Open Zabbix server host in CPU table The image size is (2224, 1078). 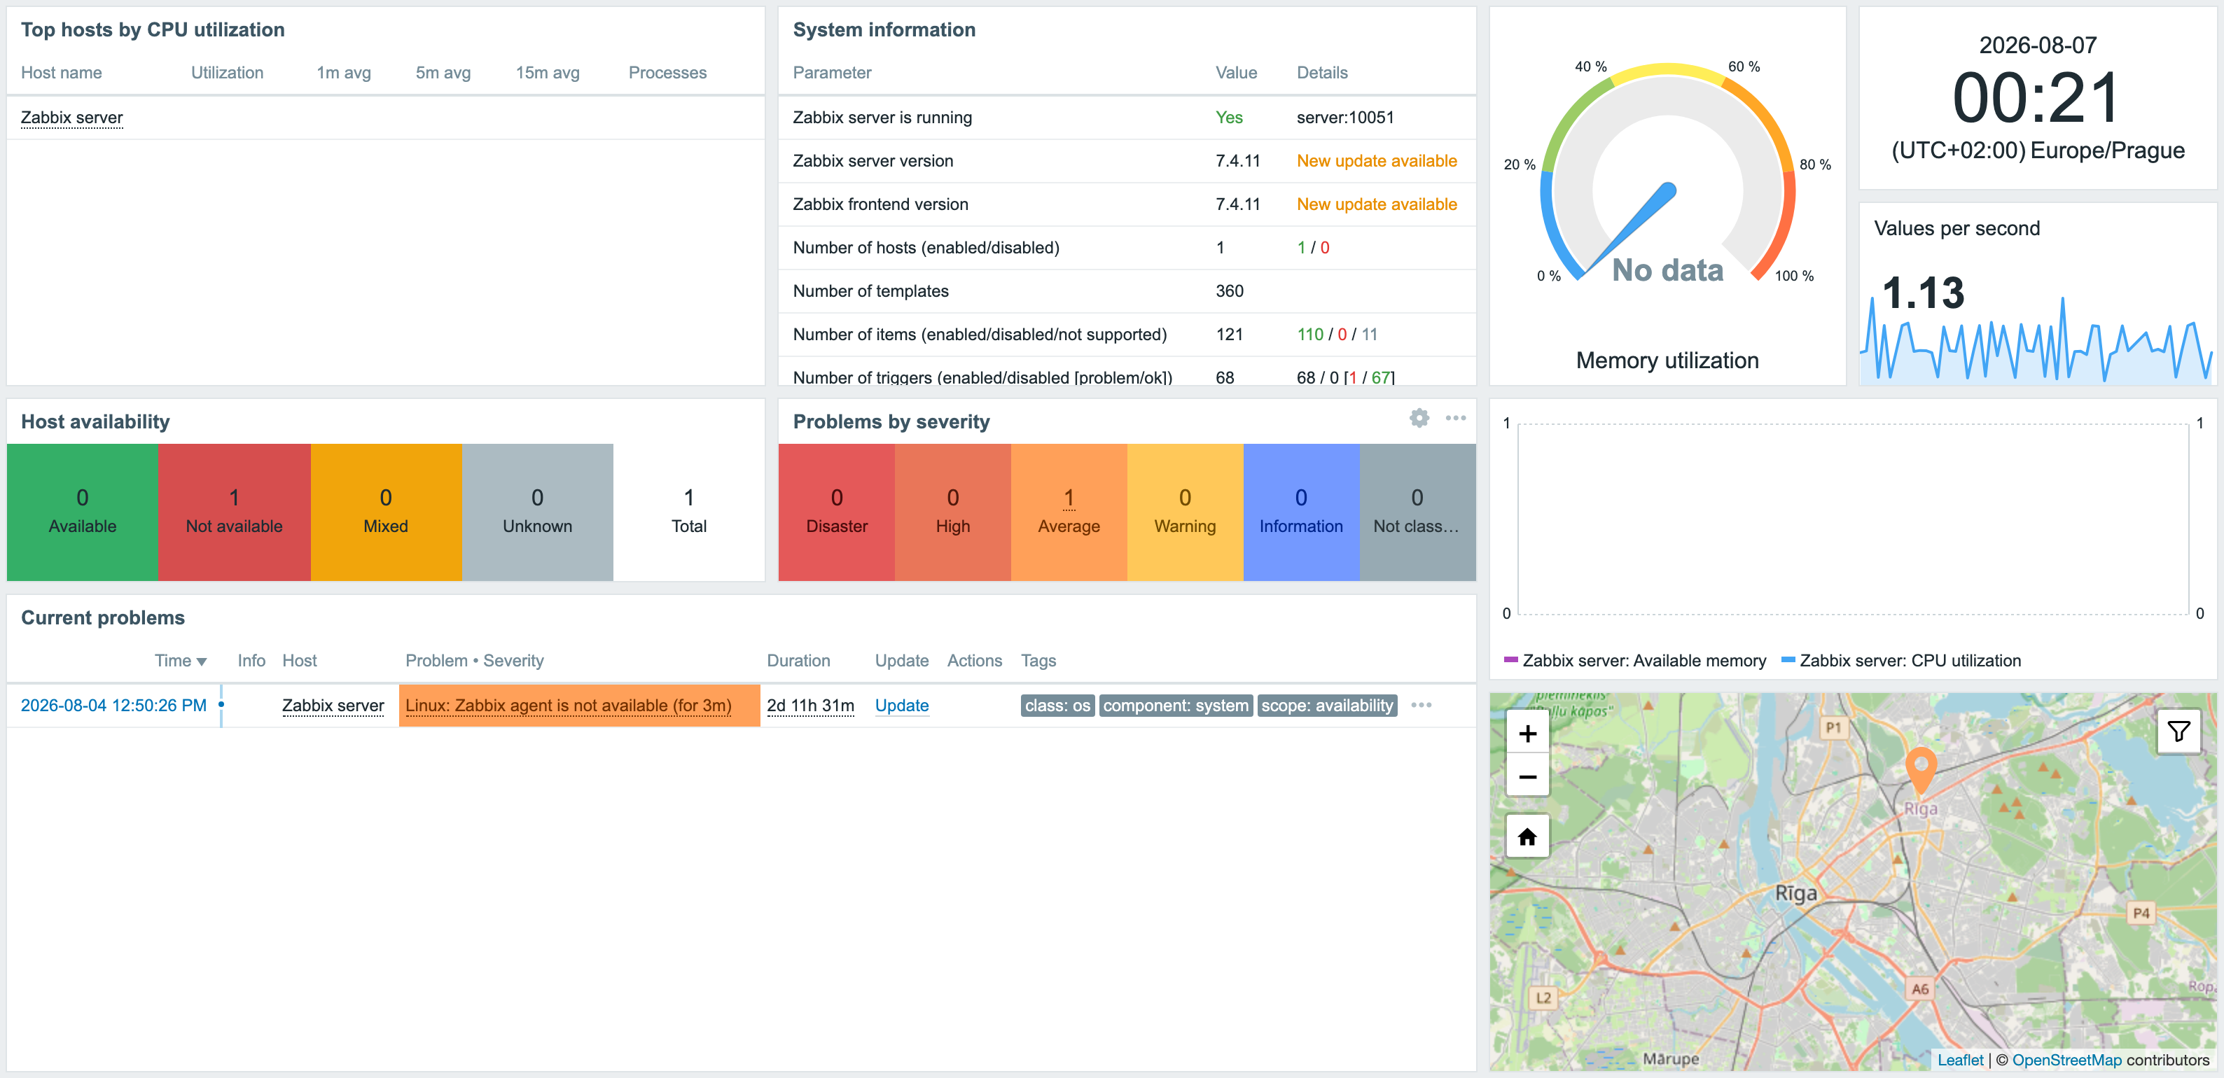tap(71, 118)
